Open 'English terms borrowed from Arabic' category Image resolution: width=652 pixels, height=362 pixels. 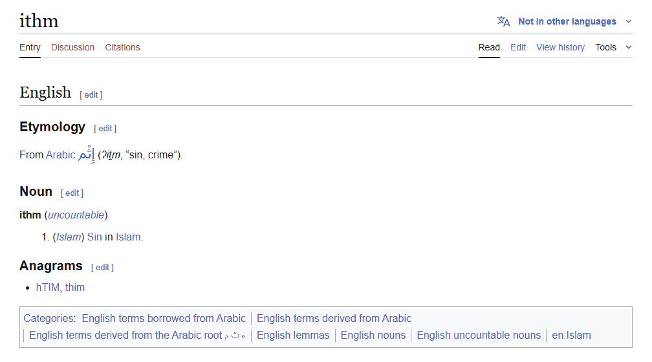164,318
